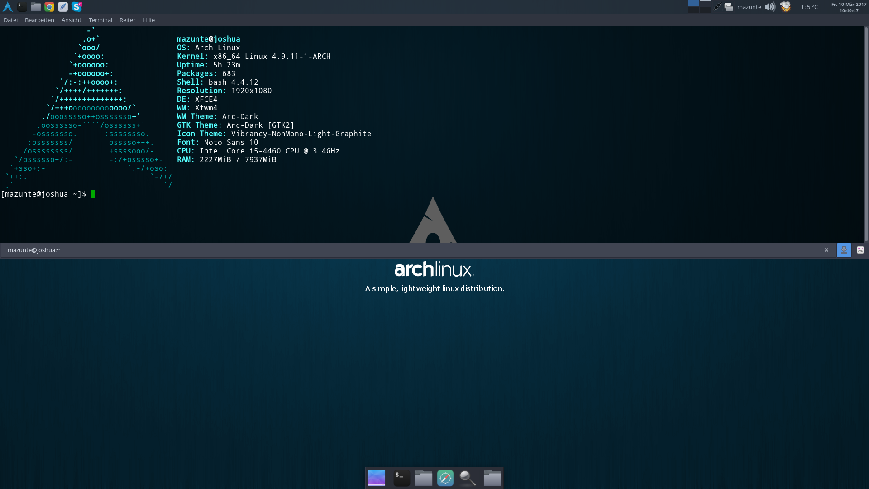Open the mazunte user actions menu
Image resolution: width=869 pixels, height=489 pixels.
pyautogui.click(x=749, y=7)
